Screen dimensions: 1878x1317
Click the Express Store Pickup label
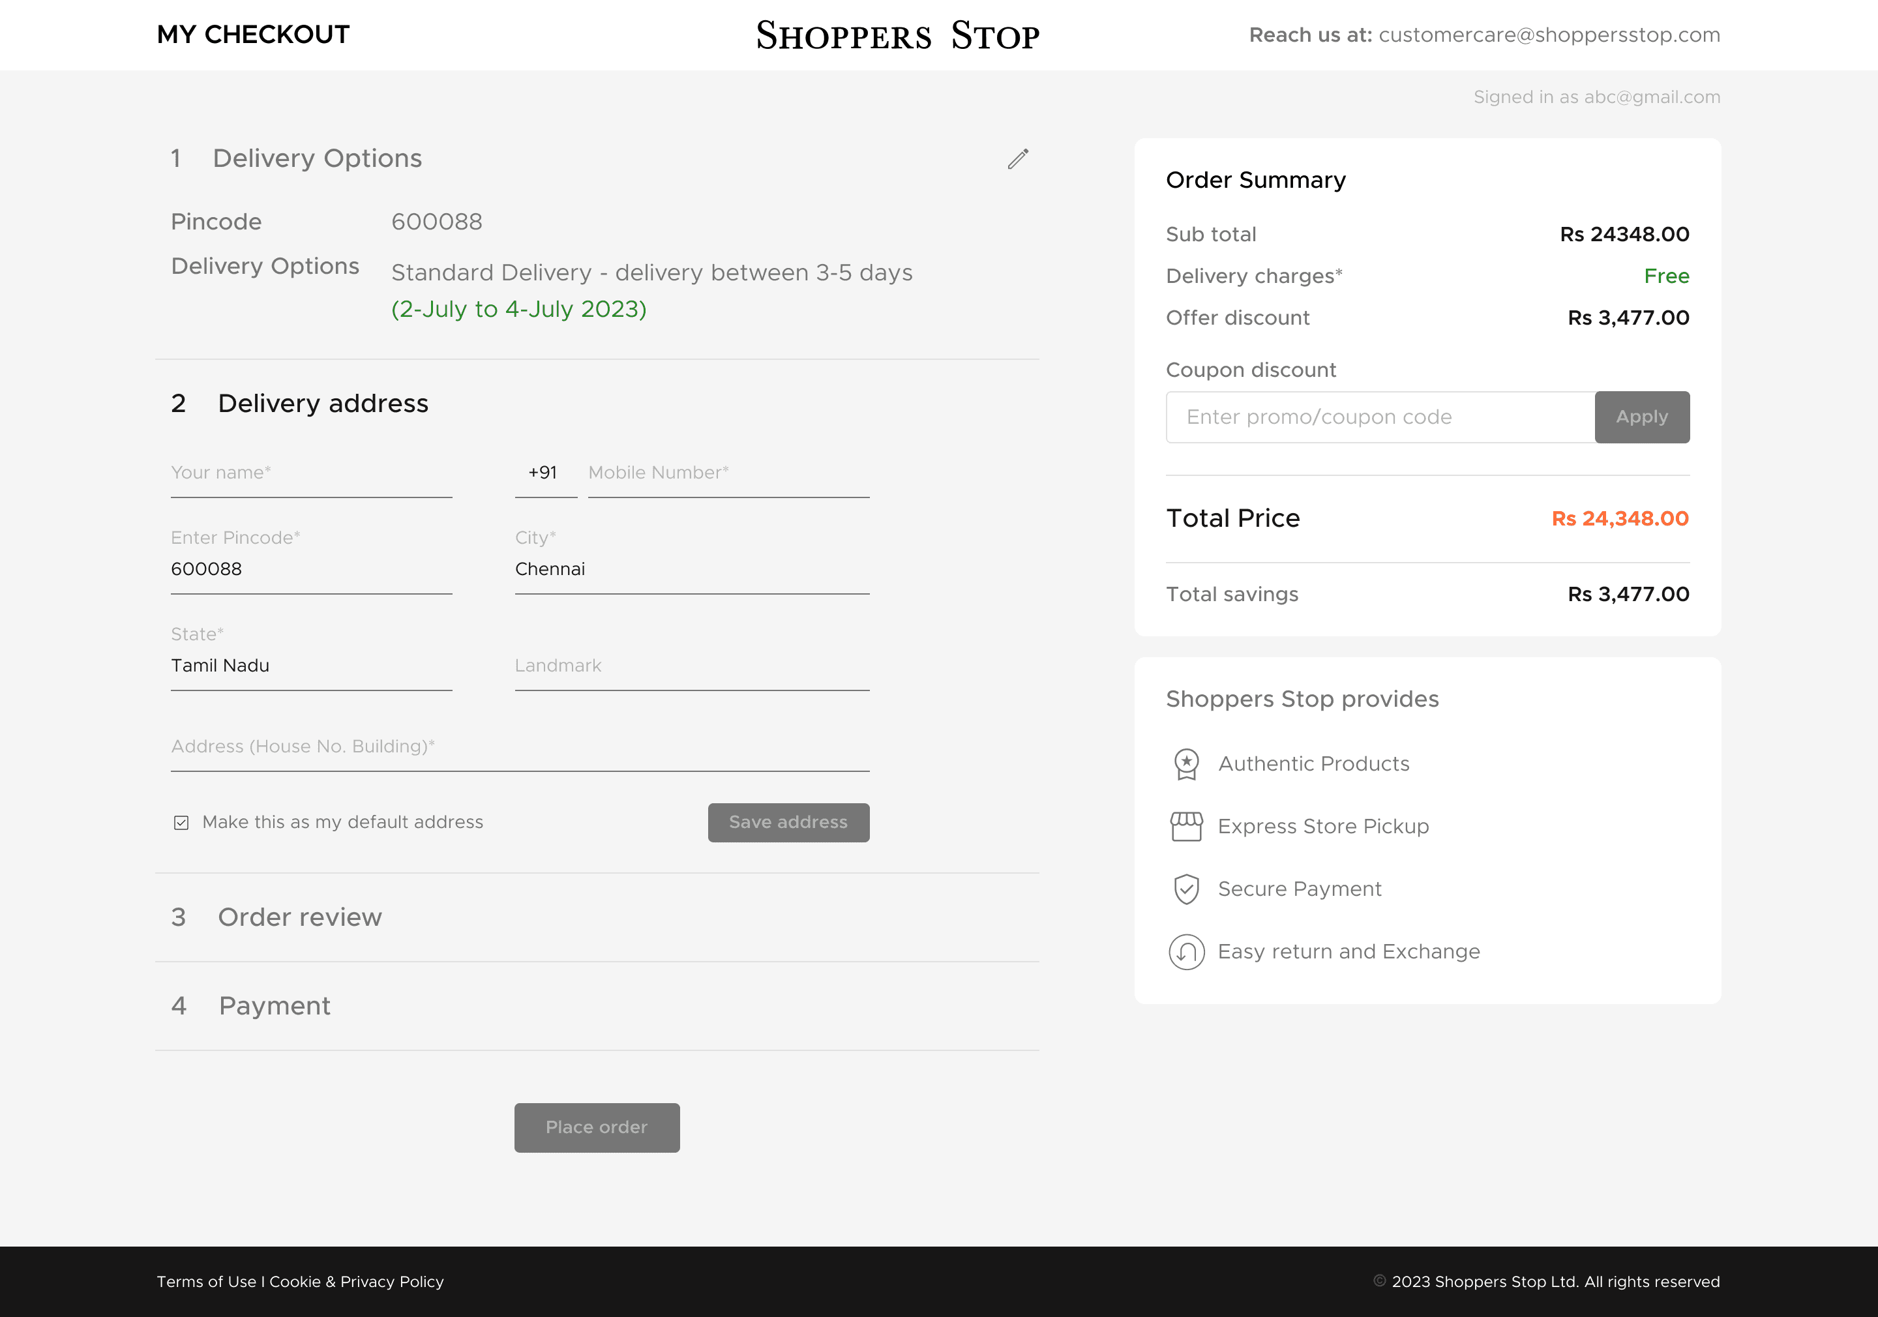pyautogui.click(x=1324, y=826)
